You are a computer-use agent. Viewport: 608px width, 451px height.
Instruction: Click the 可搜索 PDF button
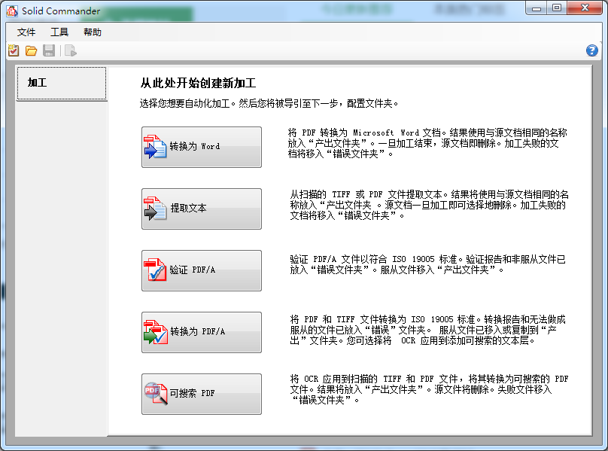(x=202, y=394)
